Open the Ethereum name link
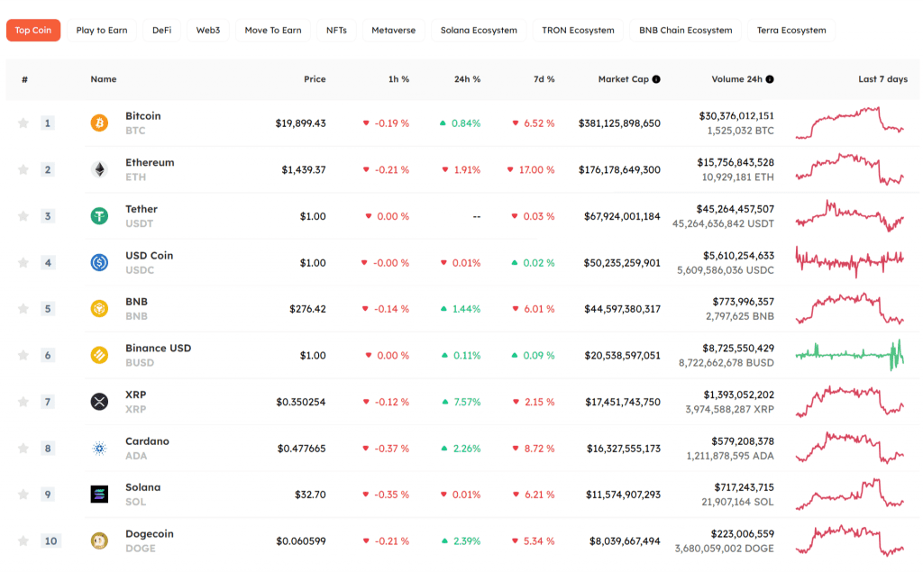The image size is (923, 572). pos(150,162)
